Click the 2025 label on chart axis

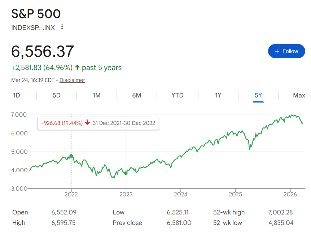(235, 195)
